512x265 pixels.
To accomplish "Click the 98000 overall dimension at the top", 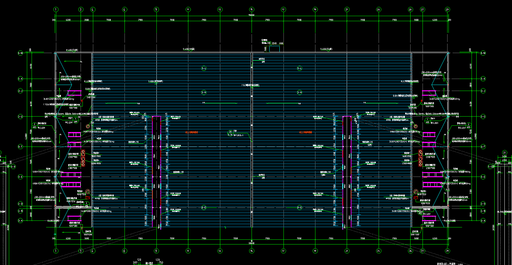I will [x=252, y=15].
